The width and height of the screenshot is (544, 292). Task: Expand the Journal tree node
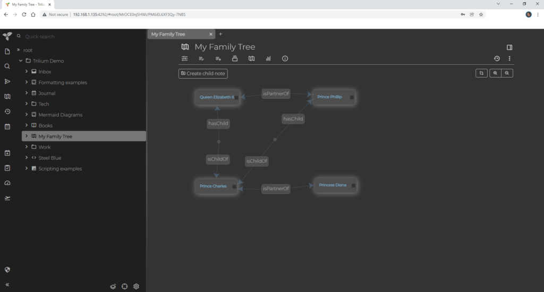point(27,93)
